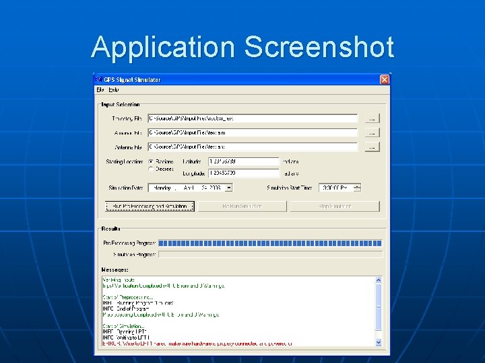Click the 'Preprocessing Completed' message line
Screen dimensions: 485x363
[x=161, y=315]
